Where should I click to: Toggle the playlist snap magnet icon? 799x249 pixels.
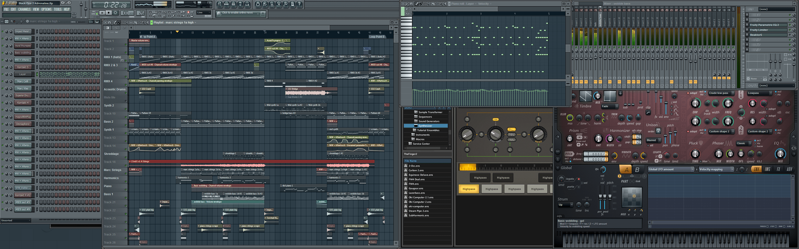tap(109, 22)
